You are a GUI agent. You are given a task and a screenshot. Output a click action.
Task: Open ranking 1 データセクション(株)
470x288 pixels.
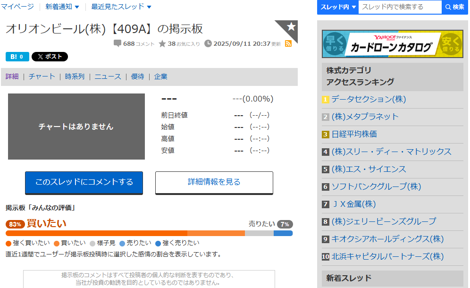coord(369,99)
